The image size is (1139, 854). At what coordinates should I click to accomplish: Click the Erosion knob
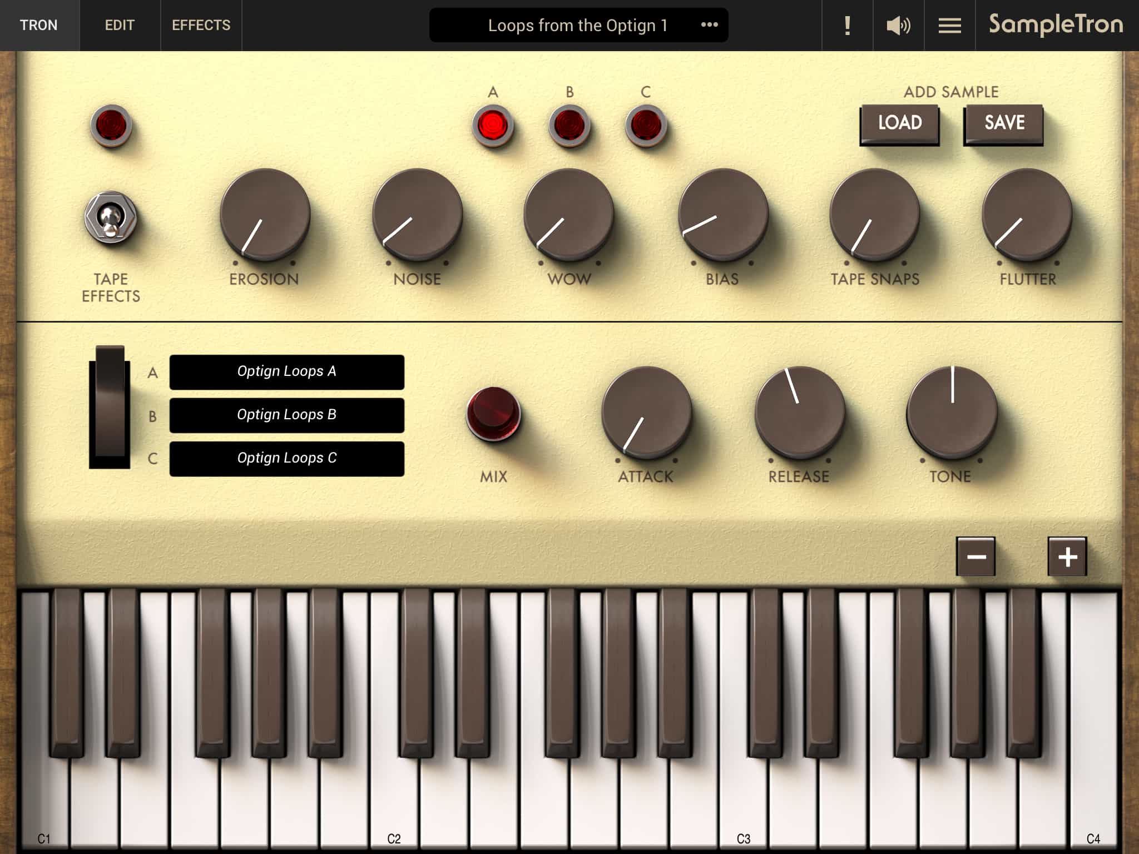(265, 215)
